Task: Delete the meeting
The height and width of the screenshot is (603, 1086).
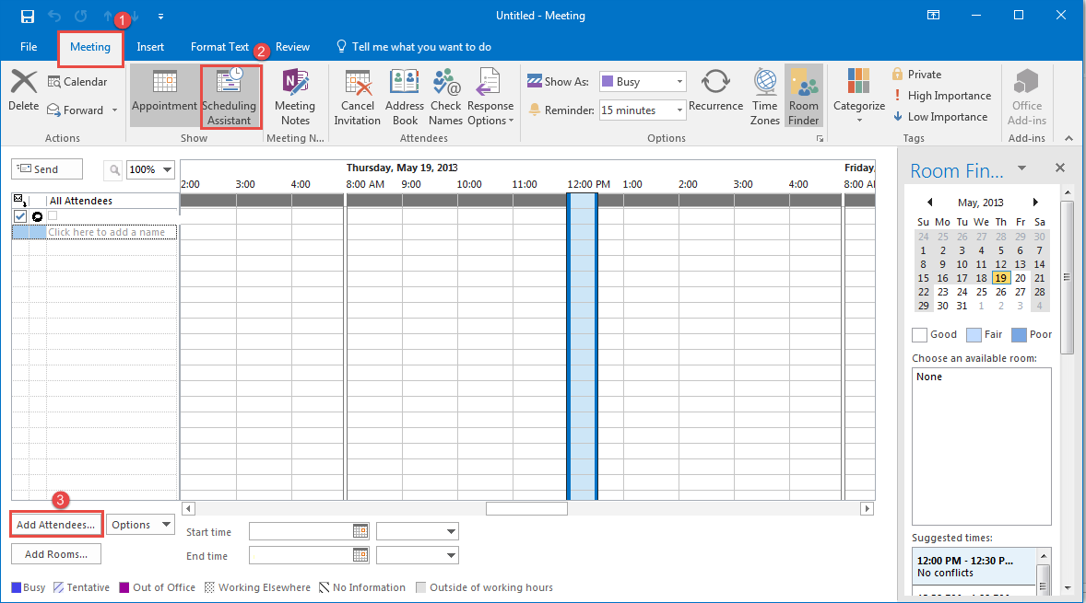Action: point(24,90)
